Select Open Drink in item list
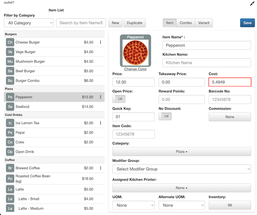The height and width of the screenshot is (215, 257). point(54,152)
